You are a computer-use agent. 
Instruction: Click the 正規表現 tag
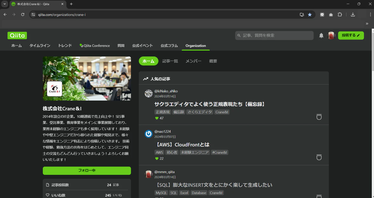pos(163,112)
